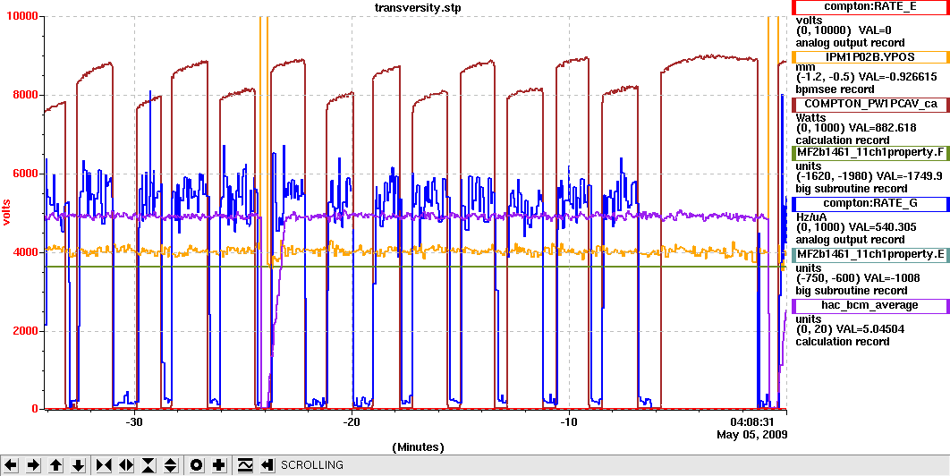Click the -20 x-axis tick label

[352, 421]
